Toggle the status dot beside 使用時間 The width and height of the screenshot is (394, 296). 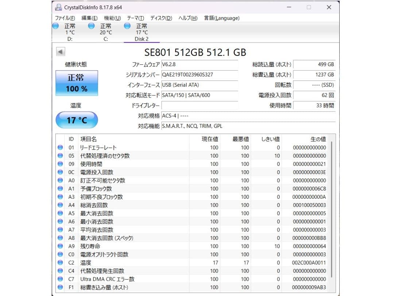tap(60, 164)
